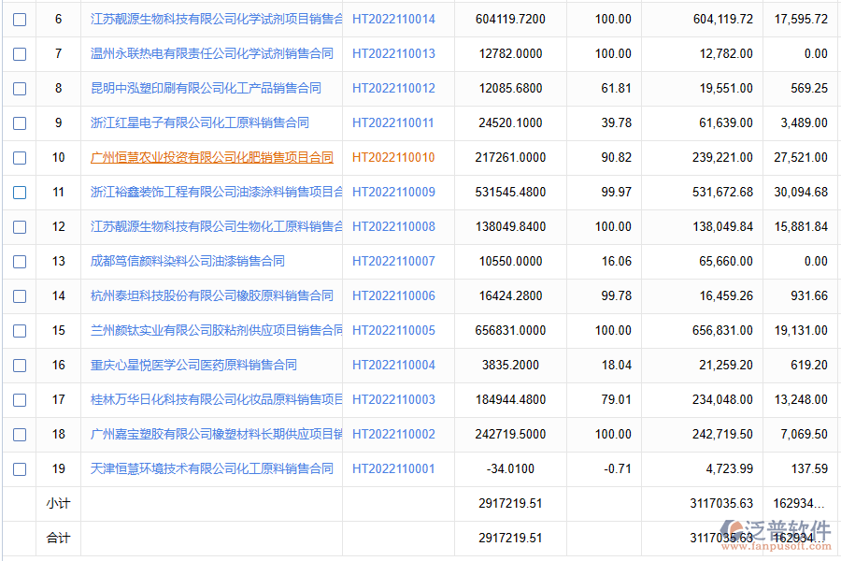Check the checkbox for 兰州颜钛实业 row 15
The width and height of the screenshot is (841, 561).
[x=20, y=330]
